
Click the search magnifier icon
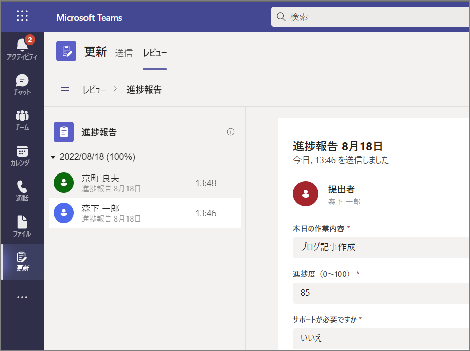click(x=281, y=17)
